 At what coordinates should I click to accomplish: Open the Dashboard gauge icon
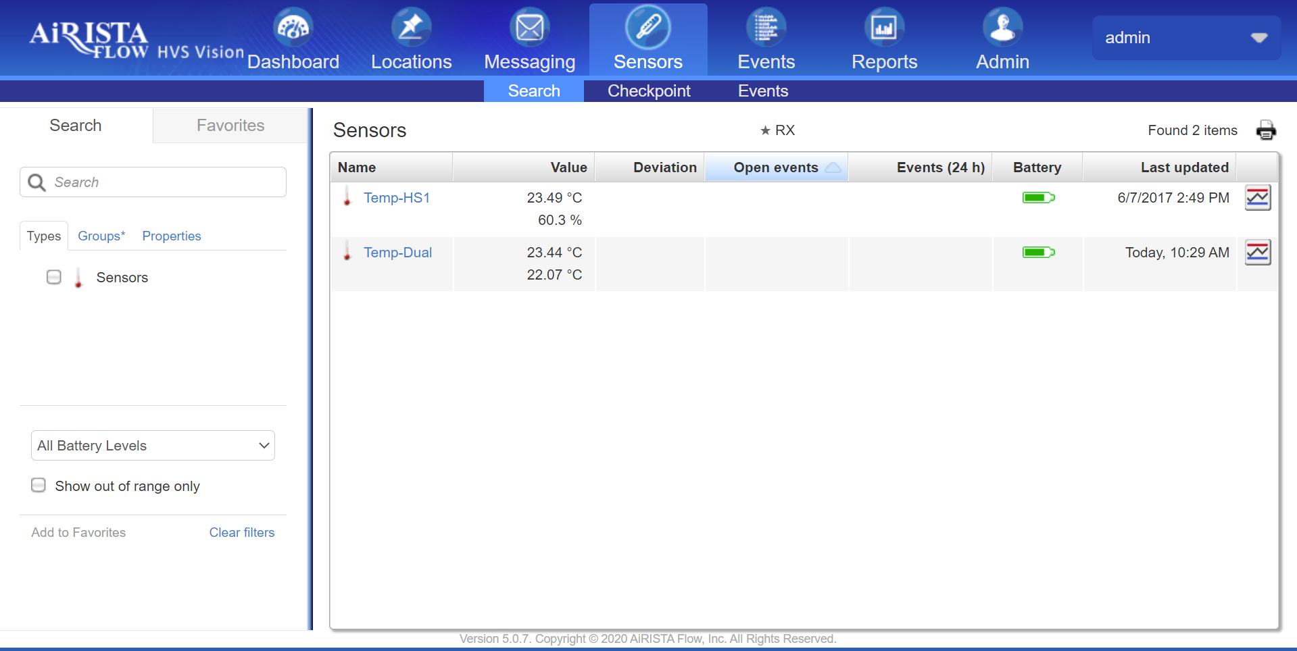[293, 28]
